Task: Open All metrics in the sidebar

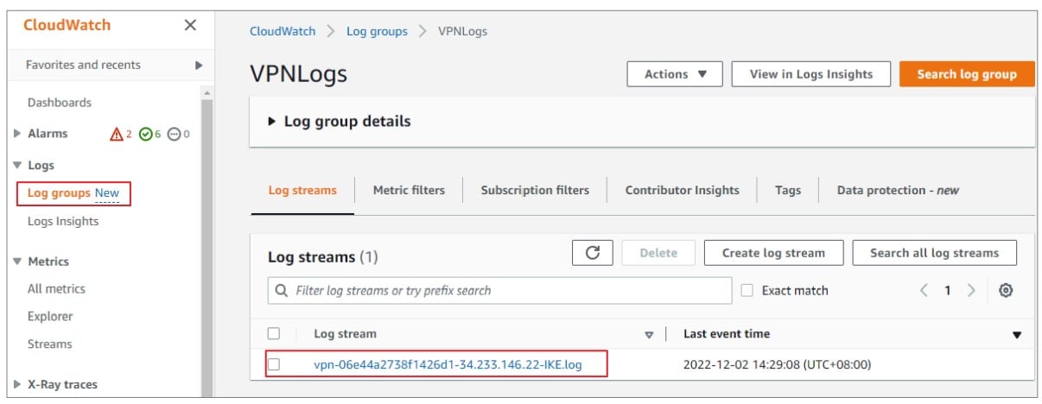Action: pyautogui.click(x=56, y=288)
